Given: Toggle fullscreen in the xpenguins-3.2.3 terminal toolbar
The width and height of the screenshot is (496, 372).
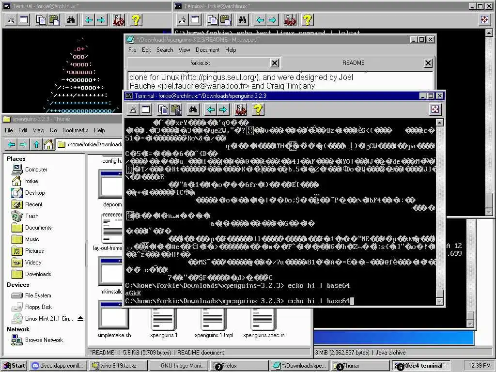Looking at the screenshot, I should (435, 109).
